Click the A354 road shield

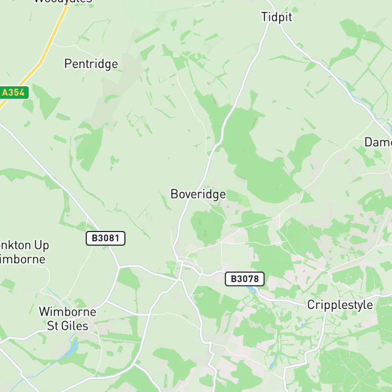(14, 93)
